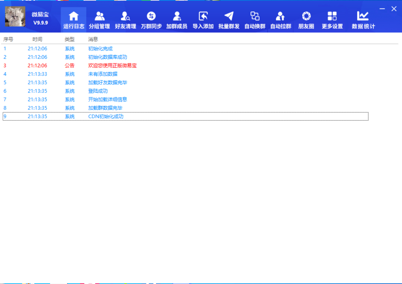This screenshot has width=402, height=284.
Task: Select 加群成员 add members icon
Action: click(177, 16)
